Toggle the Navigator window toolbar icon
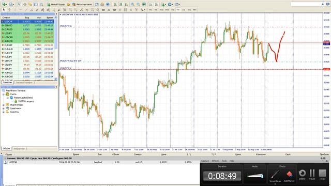The width and height of the screenshot is (331, 186). 31,4
